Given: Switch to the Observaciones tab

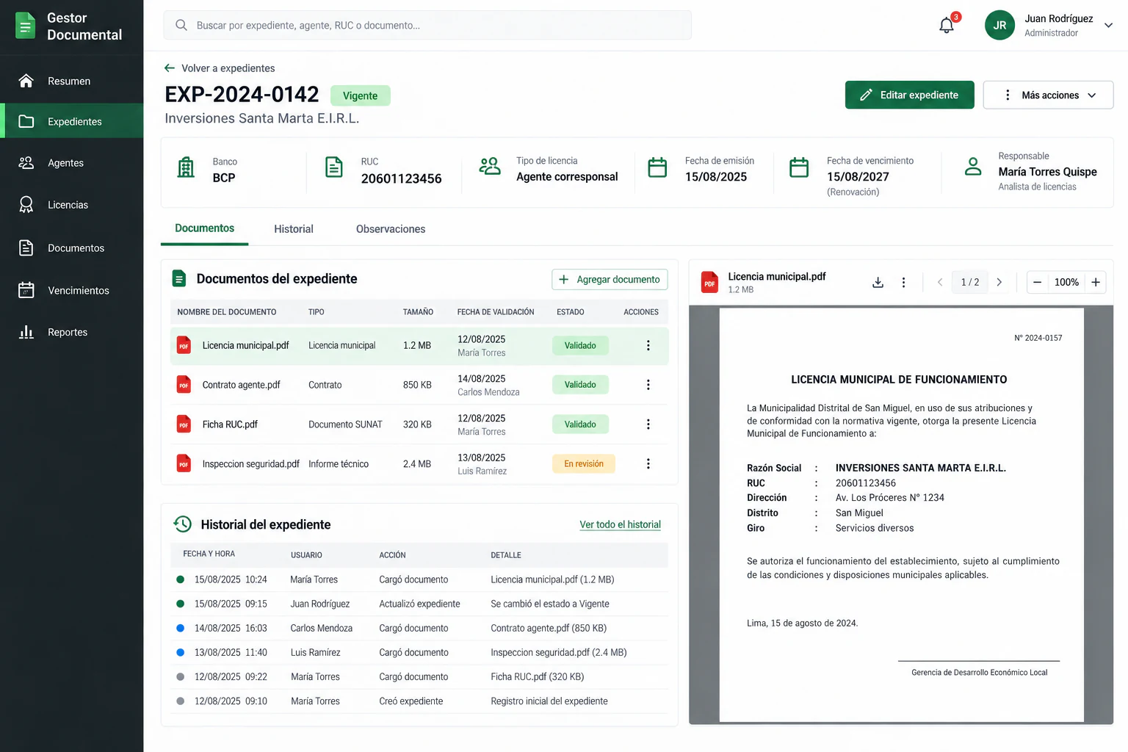Looking at the screenshot, I should tap(391, 229).
